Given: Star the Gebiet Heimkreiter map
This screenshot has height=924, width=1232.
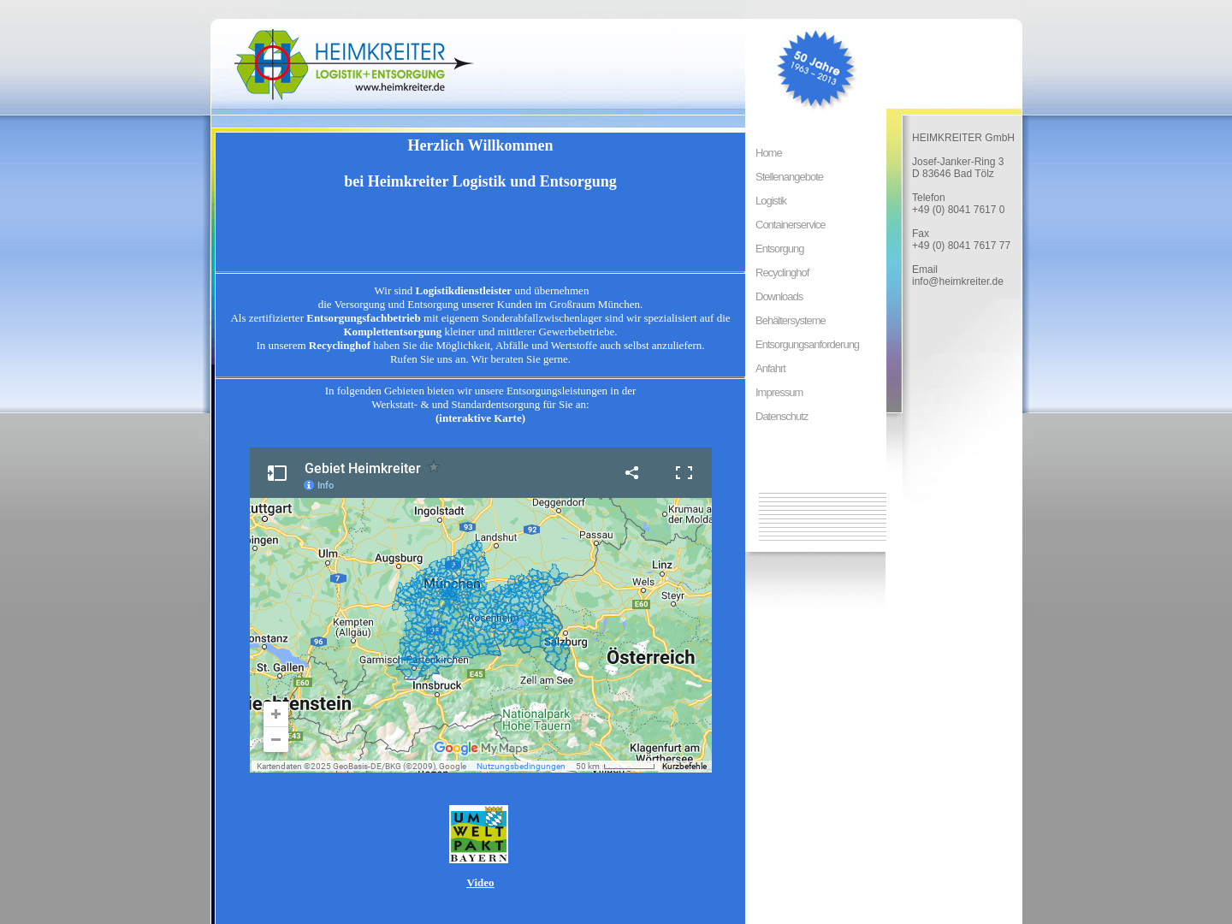Looking at the screenshot, I should click(x=434, y=467).
